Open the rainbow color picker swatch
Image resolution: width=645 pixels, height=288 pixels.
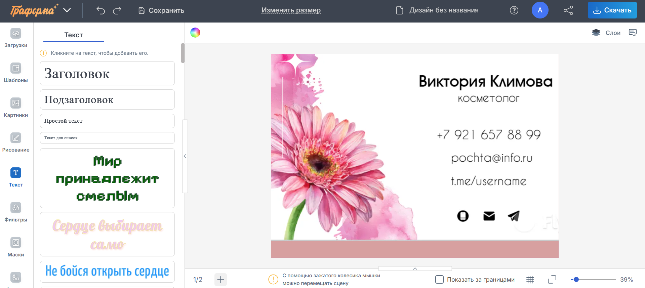click(195, 33)
